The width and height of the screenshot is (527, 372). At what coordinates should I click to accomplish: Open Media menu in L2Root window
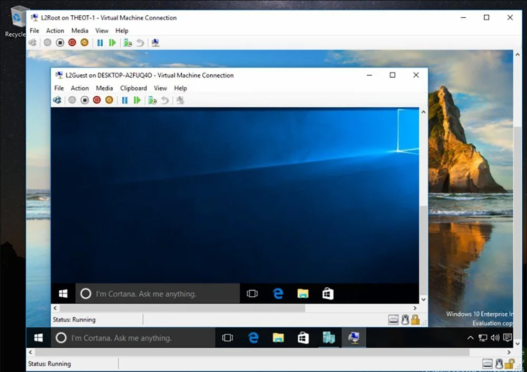80,31
